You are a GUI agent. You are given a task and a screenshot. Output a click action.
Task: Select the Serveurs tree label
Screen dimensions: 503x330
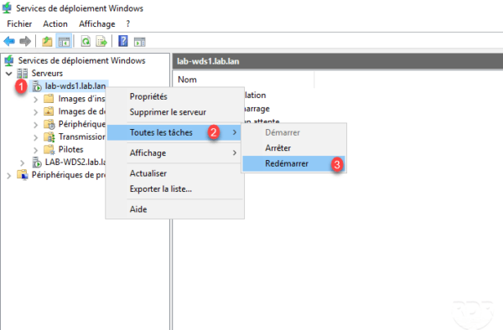coord(47,73)
